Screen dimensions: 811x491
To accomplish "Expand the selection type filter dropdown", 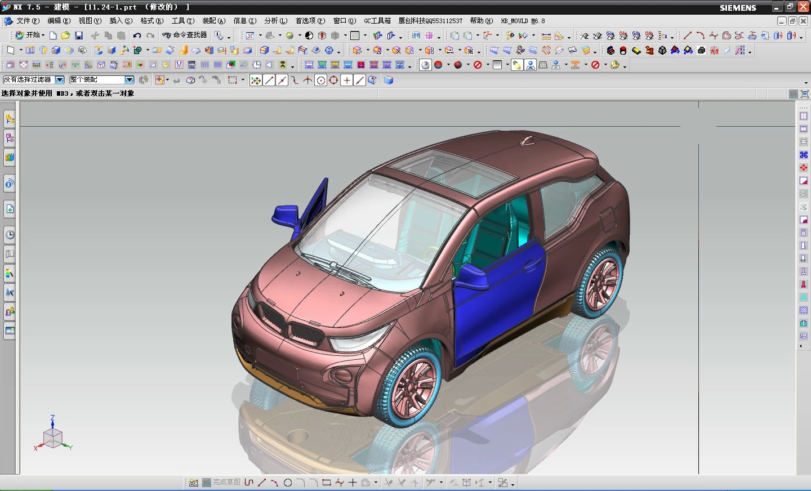I will pos(60,80).
